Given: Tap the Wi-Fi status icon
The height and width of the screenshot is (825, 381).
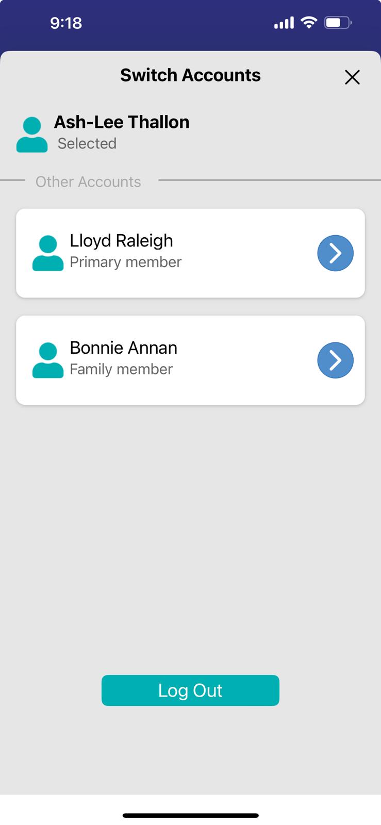Looking at the screenshot, I should (x=308, y=23).
